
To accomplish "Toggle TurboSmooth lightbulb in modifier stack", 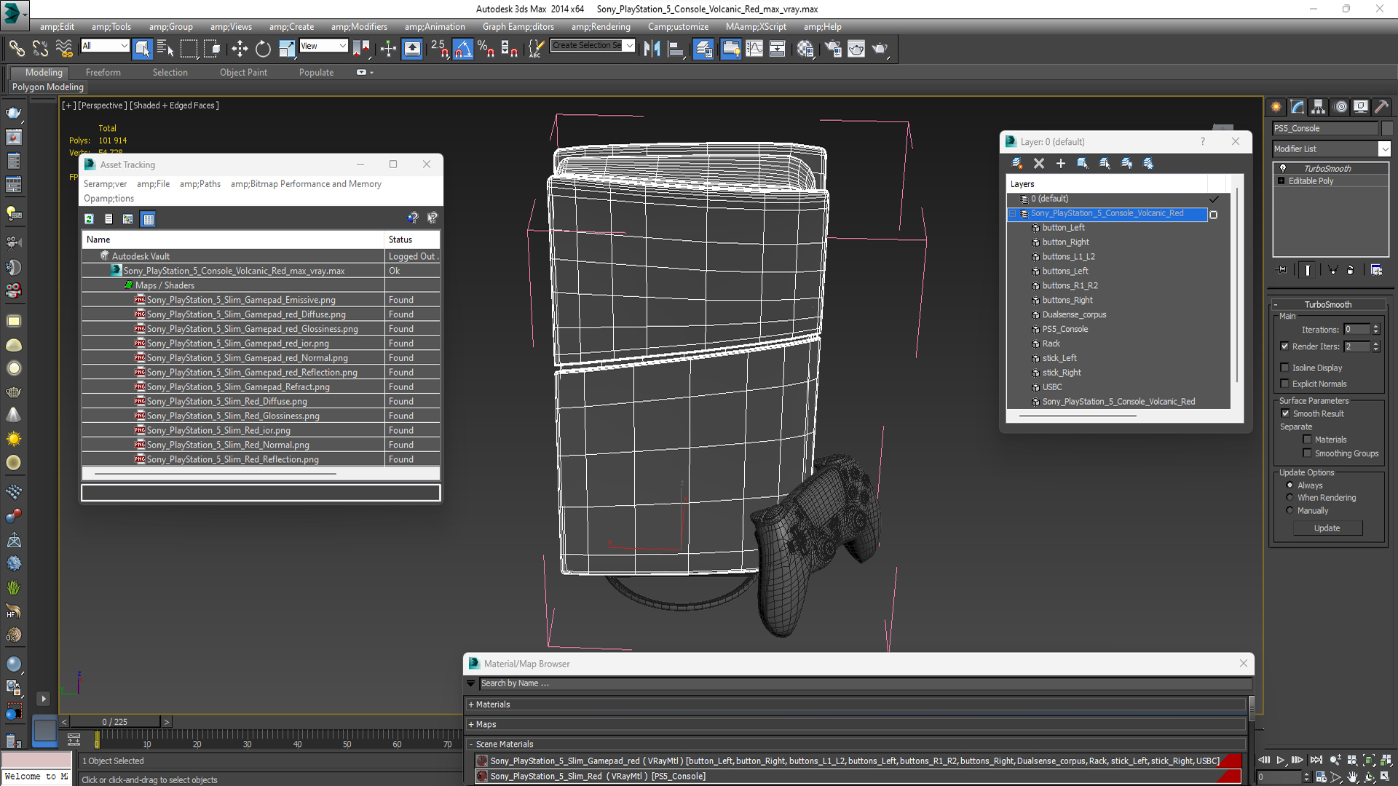I will (1283, 168).
